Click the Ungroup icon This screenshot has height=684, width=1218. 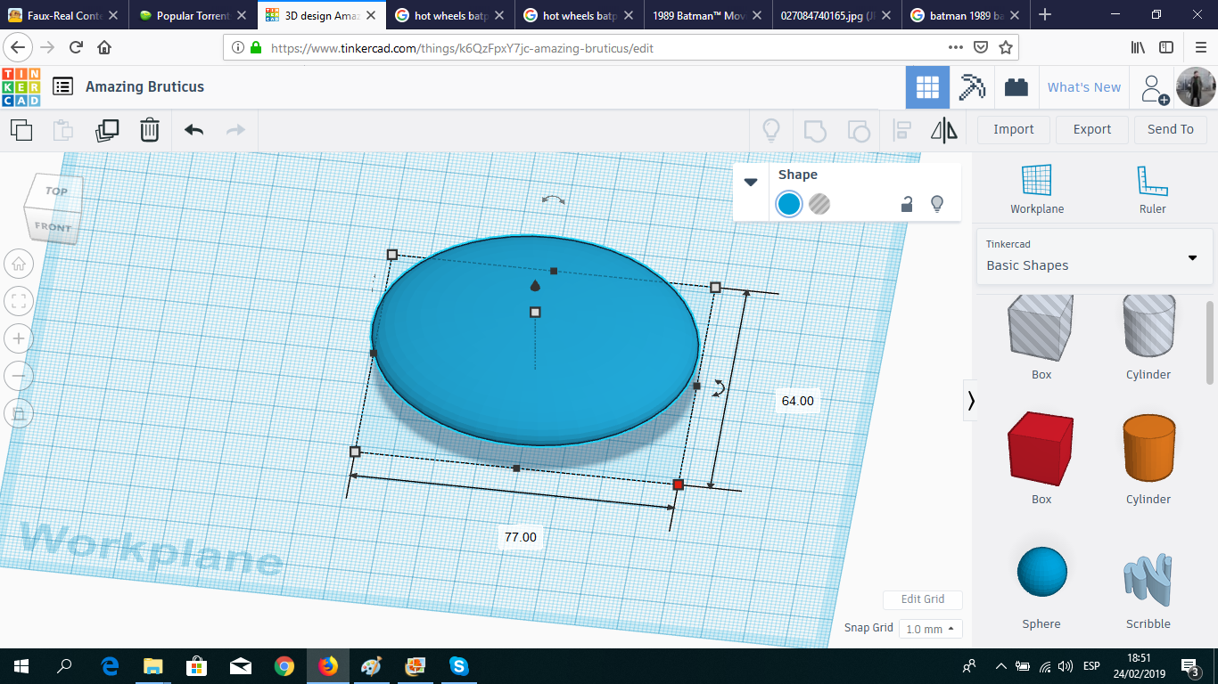coord(859,130)
